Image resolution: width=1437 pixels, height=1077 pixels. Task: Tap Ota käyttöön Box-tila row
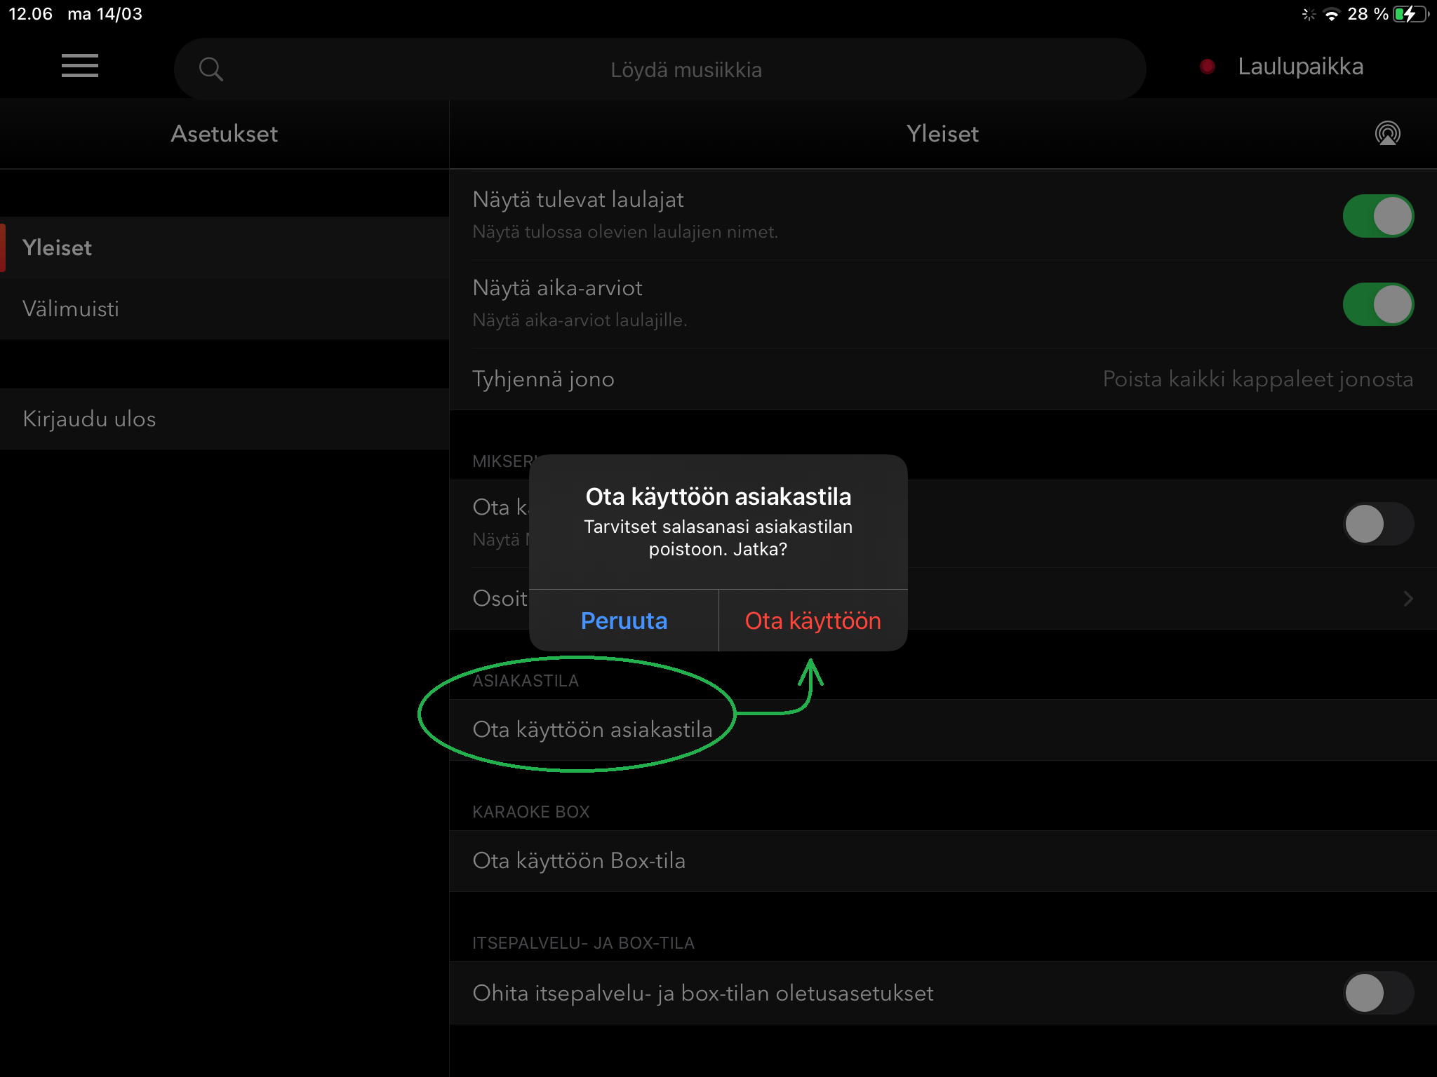[x=943, y=861]
